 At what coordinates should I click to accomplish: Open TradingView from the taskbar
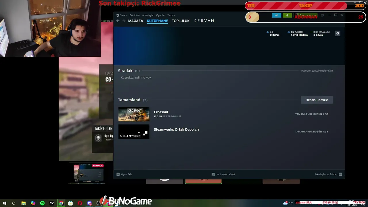(x=52, y=203)
